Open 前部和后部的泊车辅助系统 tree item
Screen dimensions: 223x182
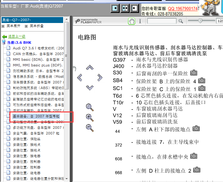(38, 94)
